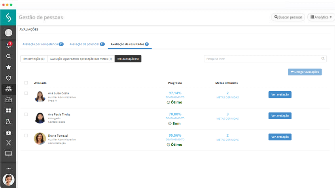Open the notifications bell in sidebar

[8, 45]
